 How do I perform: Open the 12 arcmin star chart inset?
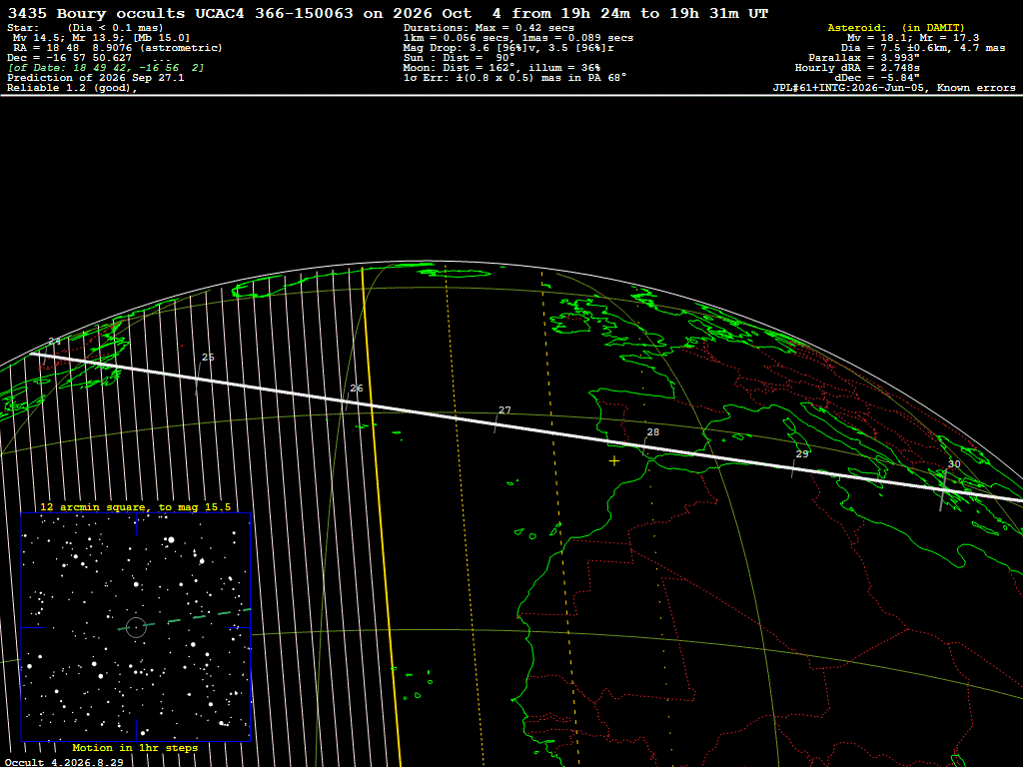[x=136, y=627]
